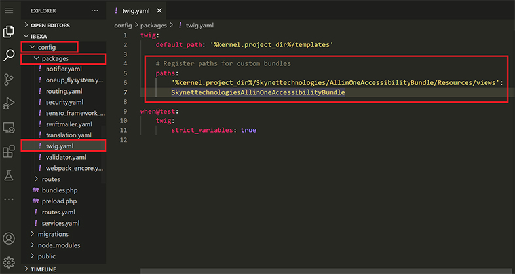Viewport: 515px width, 274px height.
Task: Open the Manage settings gear
Action: pyautogui.click(x=9, y=262)
